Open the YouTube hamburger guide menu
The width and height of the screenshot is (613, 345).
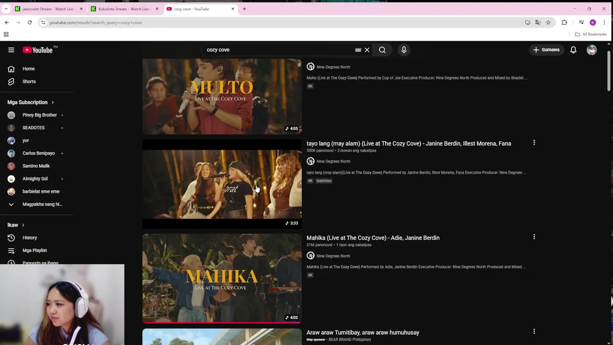(11, 50)
